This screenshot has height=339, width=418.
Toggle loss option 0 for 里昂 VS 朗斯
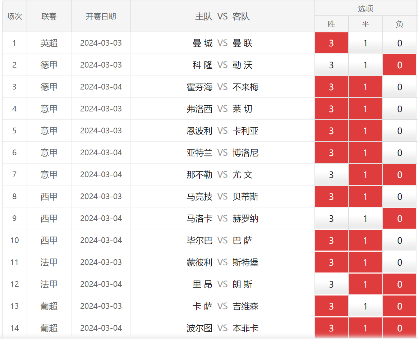point(399,284)
